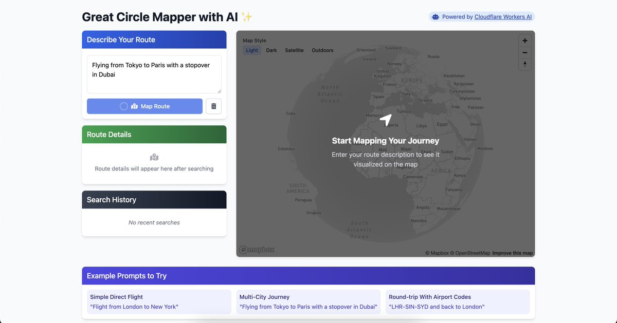The width and height of the screenshot is (617, 323).
Task: Click the trash icon to clear the route
Action: pos(214,106)
